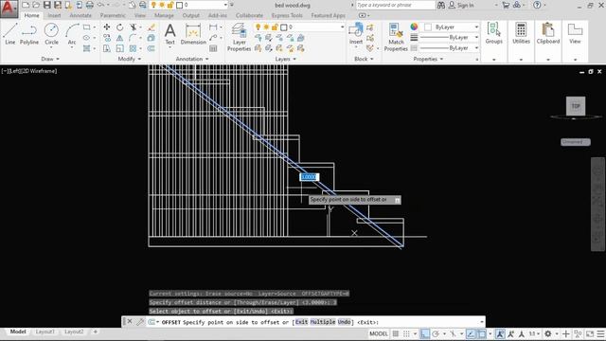This screenshot has height=341, width=606.
Task: Open the Utilities panel button
Action: point(521,33)
